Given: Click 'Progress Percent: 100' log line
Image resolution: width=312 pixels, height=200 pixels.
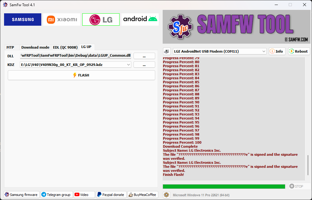Looking at the screenshot, I should pos(182,142).
